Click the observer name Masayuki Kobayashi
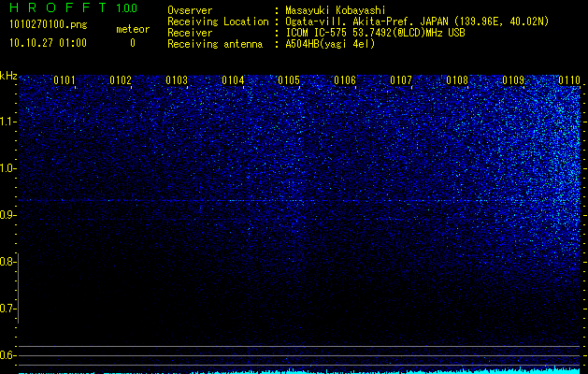The image size is (588, 374). click(x=336, y=10)
